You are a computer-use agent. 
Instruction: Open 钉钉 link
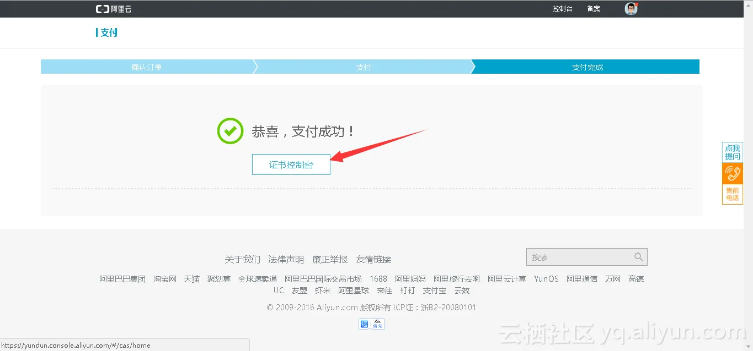tap(408, 290)
